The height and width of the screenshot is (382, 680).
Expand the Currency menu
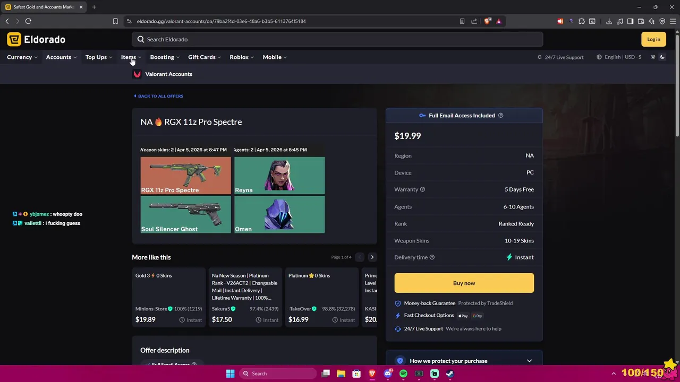click(x=22, y=57)
